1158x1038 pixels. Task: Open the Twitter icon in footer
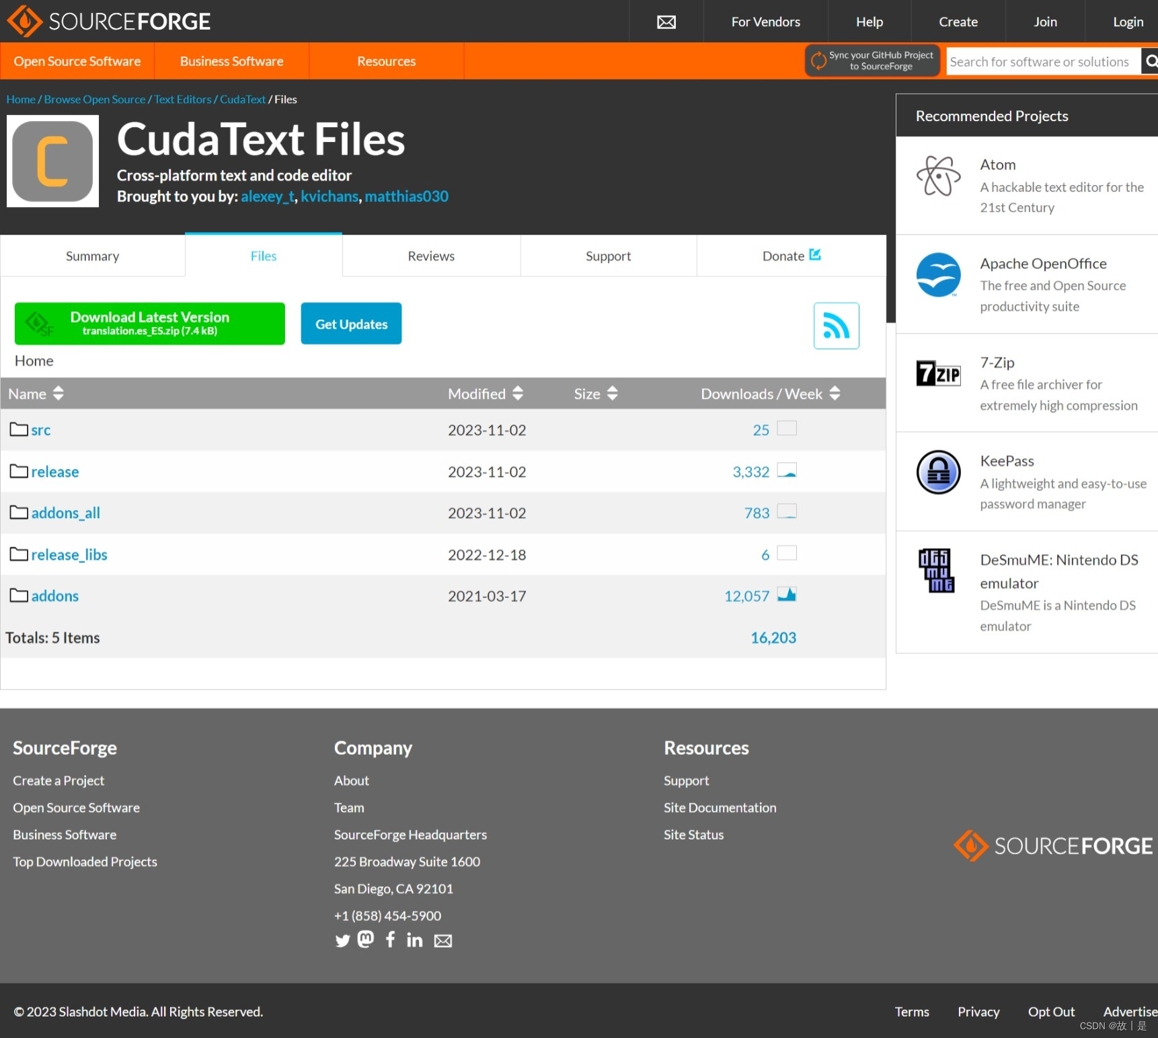point(343,940)
